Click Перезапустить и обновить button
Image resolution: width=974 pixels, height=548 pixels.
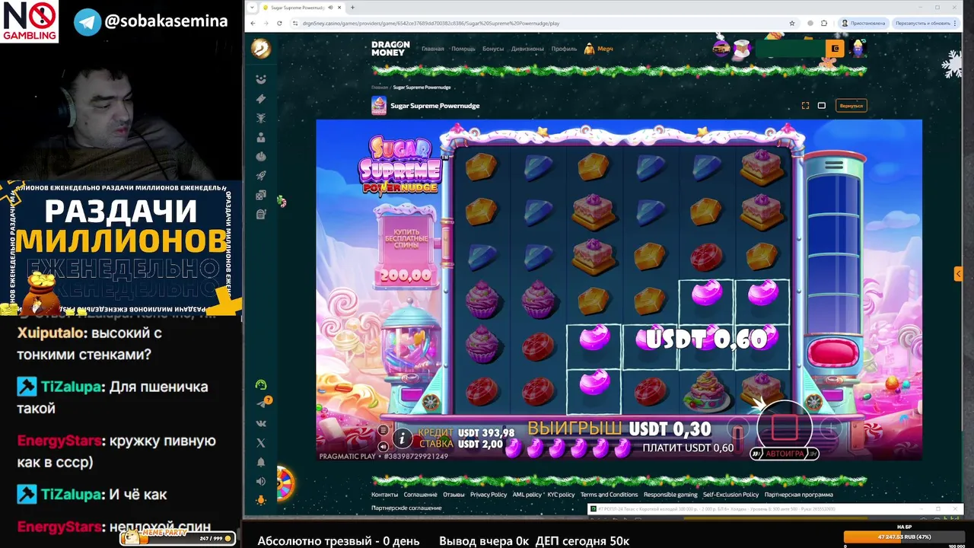926,23
